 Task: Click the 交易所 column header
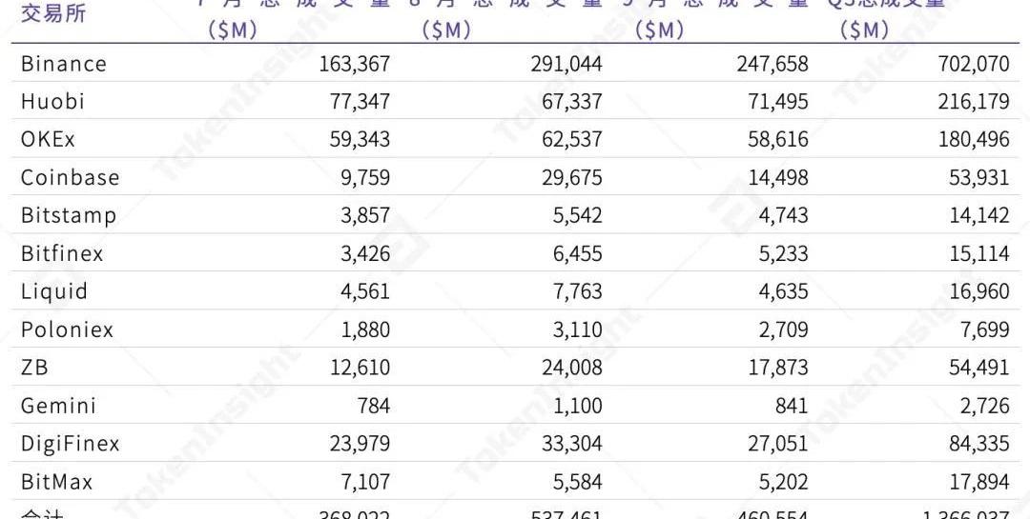(53, 12)
